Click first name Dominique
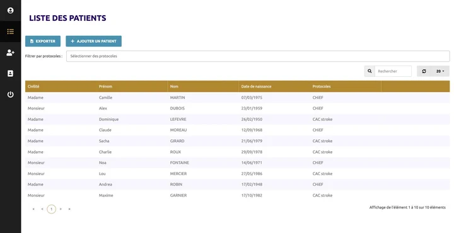This screenshot has height=233, width=454. (x=108, y=120)
